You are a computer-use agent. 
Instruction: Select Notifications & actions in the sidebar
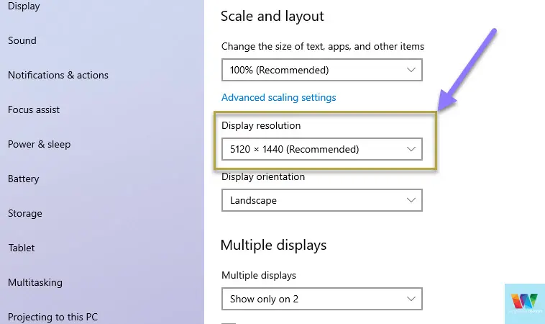(x=58, y=75)
